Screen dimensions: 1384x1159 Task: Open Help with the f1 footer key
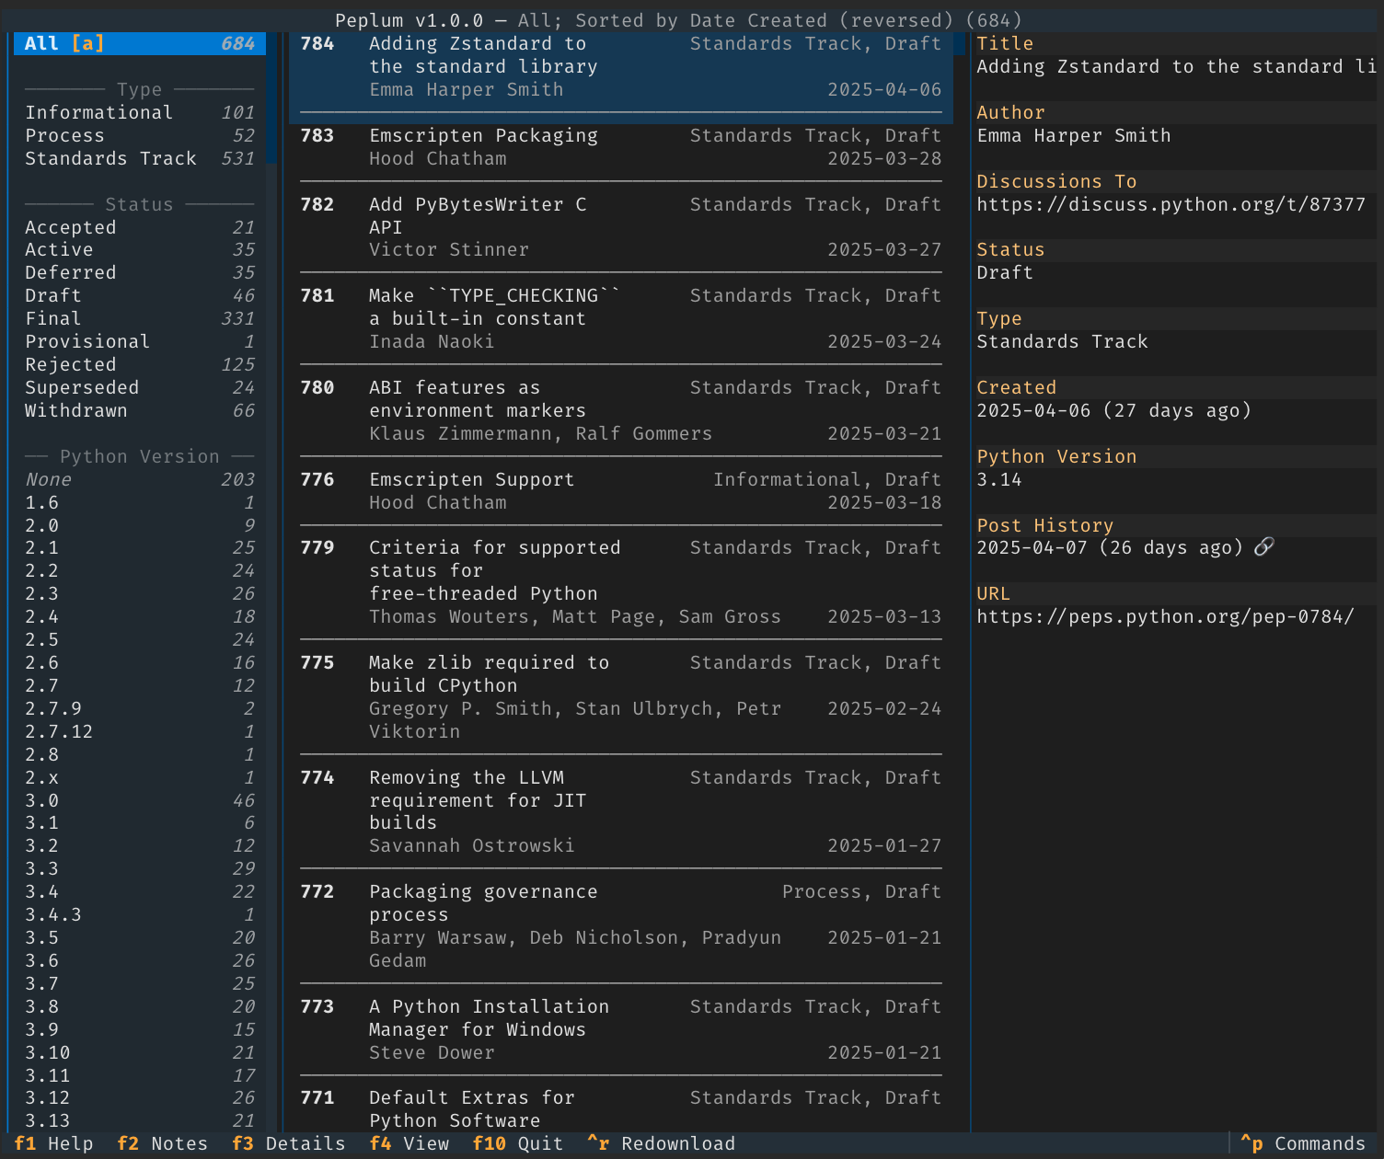tap(54, 1143)
